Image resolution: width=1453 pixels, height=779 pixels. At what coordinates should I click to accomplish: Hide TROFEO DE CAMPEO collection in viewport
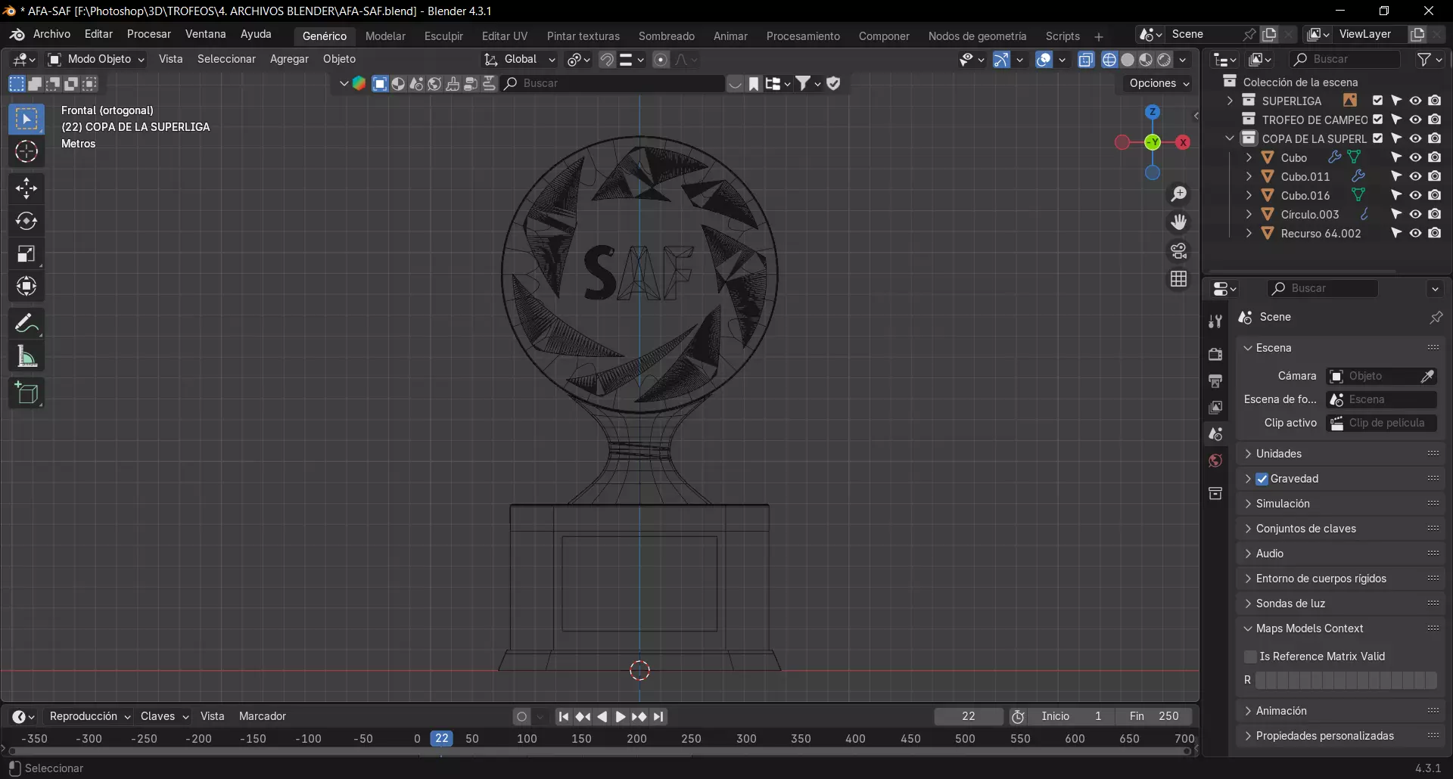coord(1415,119)
